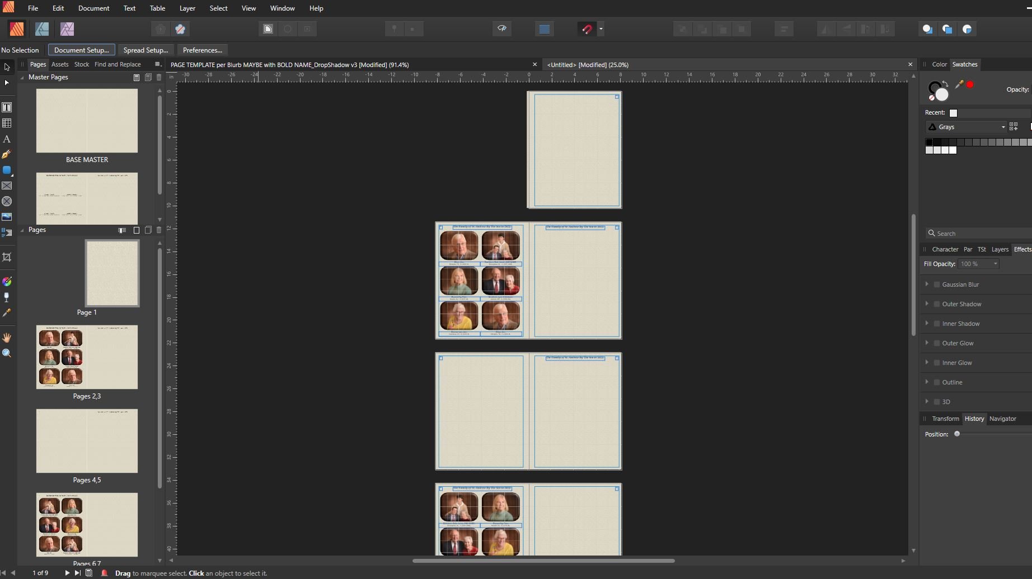The height and width of the screenshot is (579, 1032).
Task: Select the View hand tool
Action: [x=7, y=338]
